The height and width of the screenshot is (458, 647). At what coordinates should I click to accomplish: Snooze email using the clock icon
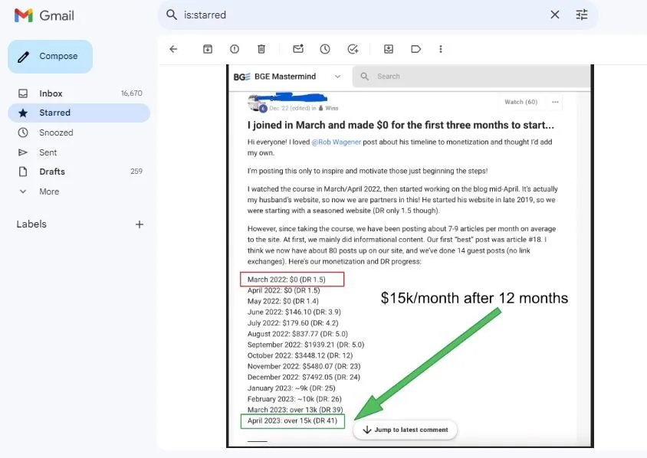click(325, 49)
